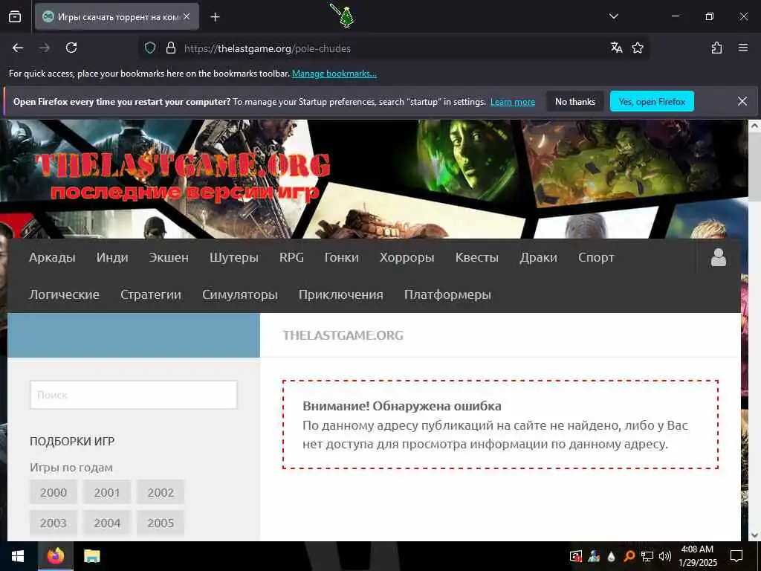Click scrollbar down arrow
Screen dimensions: 761x571
coord(755,535)
